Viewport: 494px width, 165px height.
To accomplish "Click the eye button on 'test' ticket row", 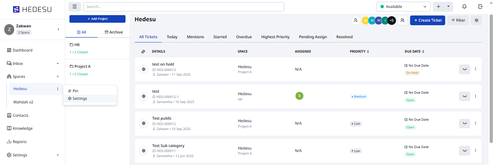I will point(464,96).
